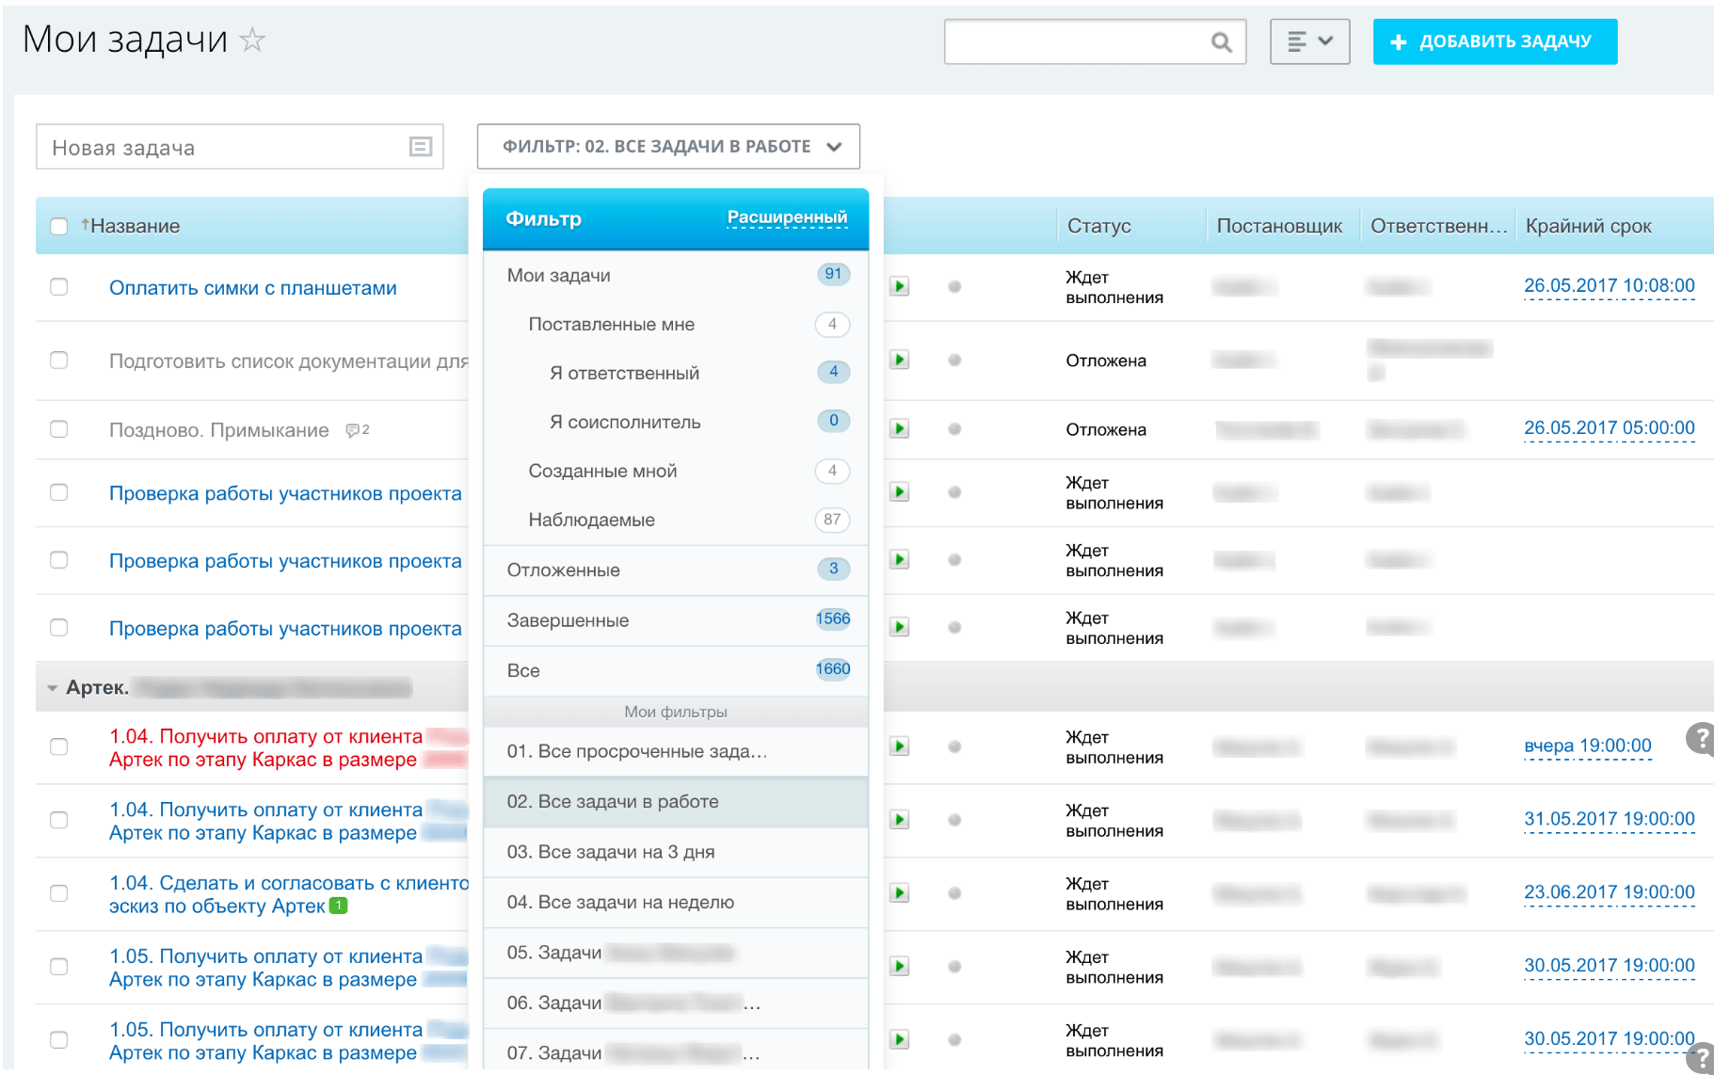This screenshot has width=1714, height=1075.
Task: Collapse the Артек project group
Action: point(53,688)
